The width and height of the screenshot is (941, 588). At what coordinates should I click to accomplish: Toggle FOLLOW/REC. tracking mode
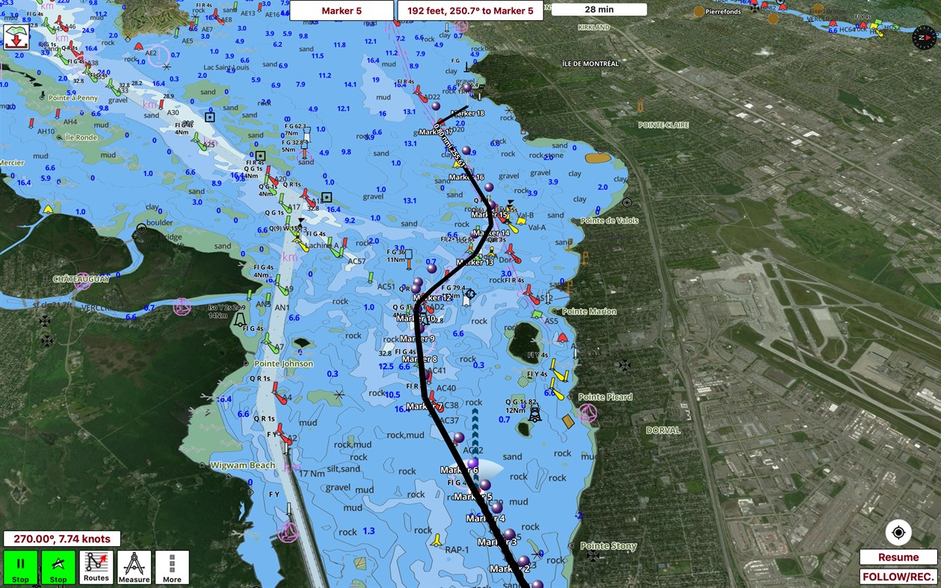point(897,576)
